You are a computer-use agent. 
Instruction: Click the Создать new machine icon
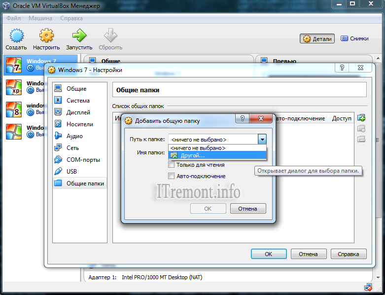[16, 36]
